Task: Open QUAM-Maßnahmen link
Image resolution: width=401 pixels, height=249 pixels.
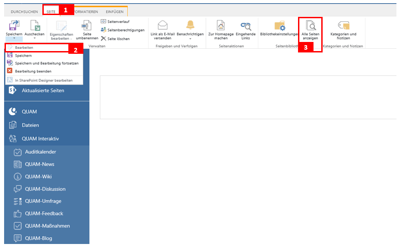Action: (47, 226)
